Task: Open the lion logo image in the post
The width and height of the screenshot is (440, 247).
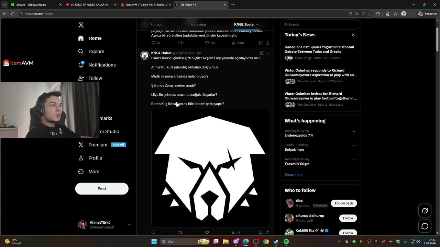Action: click(210, 168)
